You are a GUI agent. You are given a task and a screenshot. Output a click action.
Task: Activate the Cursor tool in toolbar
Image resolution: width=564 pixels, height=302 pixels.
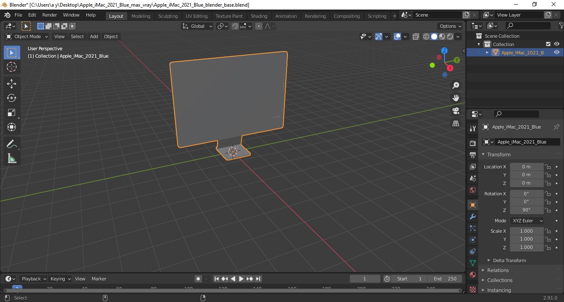click(x=12, y=67)
